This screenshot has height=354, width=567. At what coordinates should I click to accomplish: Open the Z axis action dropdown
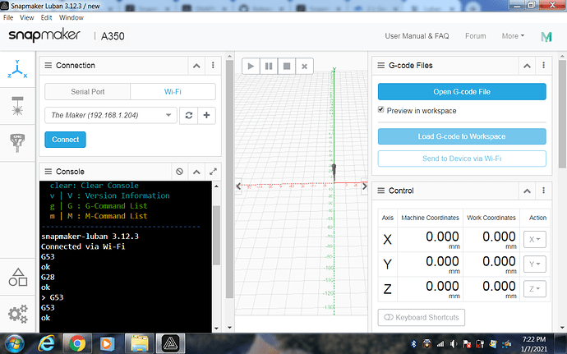tap(535, 289)
